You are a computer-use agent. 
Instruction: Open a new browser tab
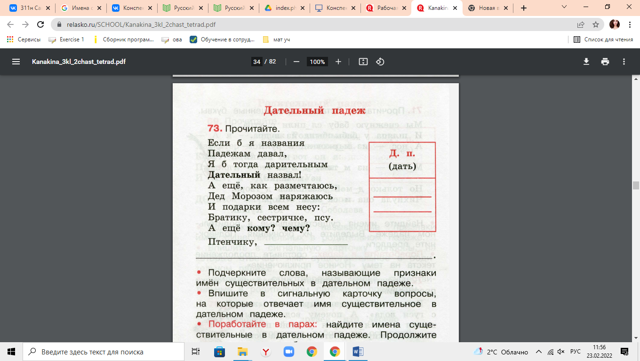click(x=524, y=8)
